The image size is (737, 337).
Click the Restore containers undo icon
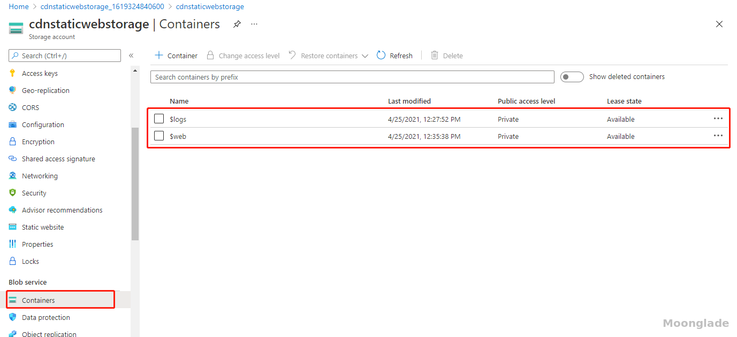pos(292,55)
